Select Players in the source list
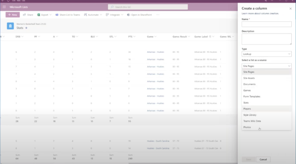The image size is (296, 164). coord(267,109)
